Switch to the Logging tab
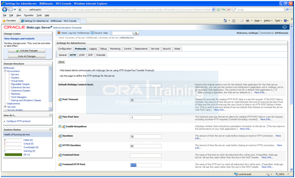 pyautogui.click(x=93, y=49)
